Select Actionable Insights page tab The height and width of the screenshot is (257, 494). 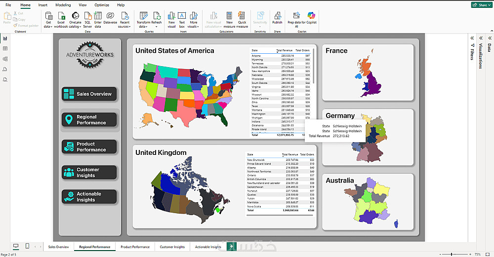tap(208, 247)
